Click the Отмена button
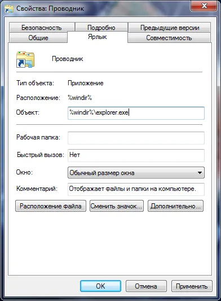 pyautogui.click(x=146, y=286)
